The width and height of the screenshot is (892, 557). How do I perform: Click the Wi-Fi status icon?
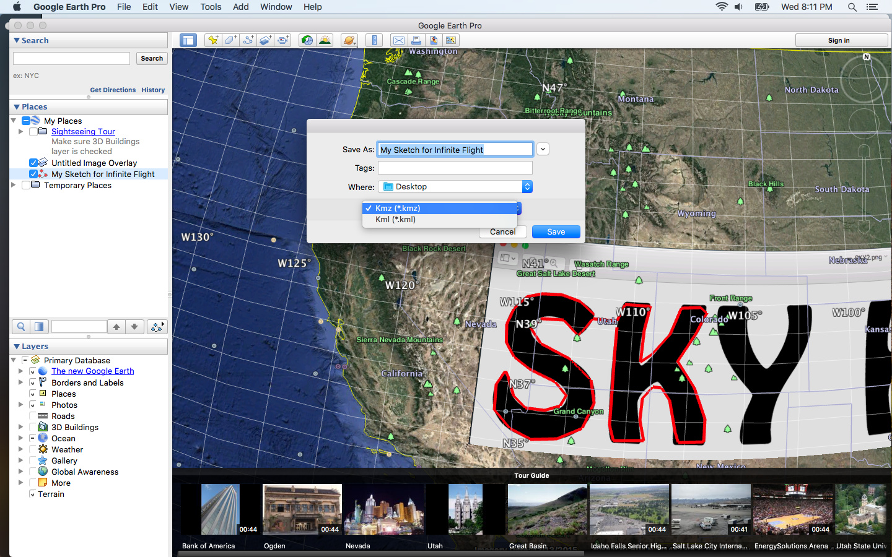tap(722, 7)
